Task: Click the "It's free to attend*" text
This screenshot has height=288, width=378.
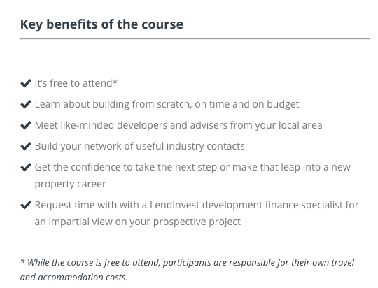Action: [76, 83]
